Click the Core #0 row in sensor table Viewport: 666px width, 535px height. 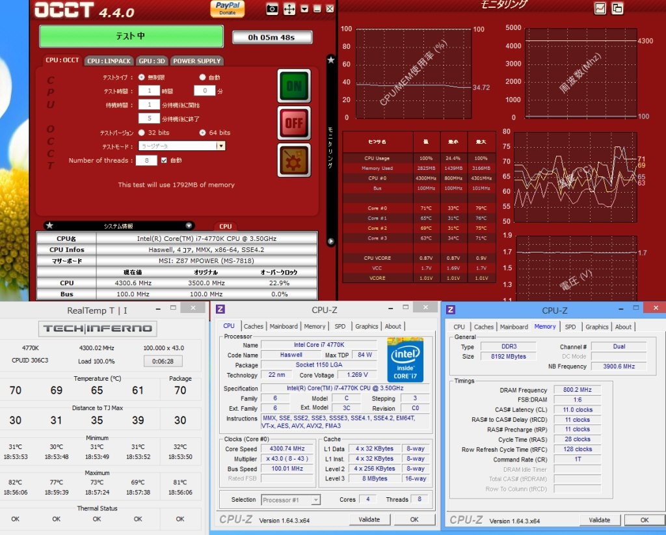coord(420,208)
